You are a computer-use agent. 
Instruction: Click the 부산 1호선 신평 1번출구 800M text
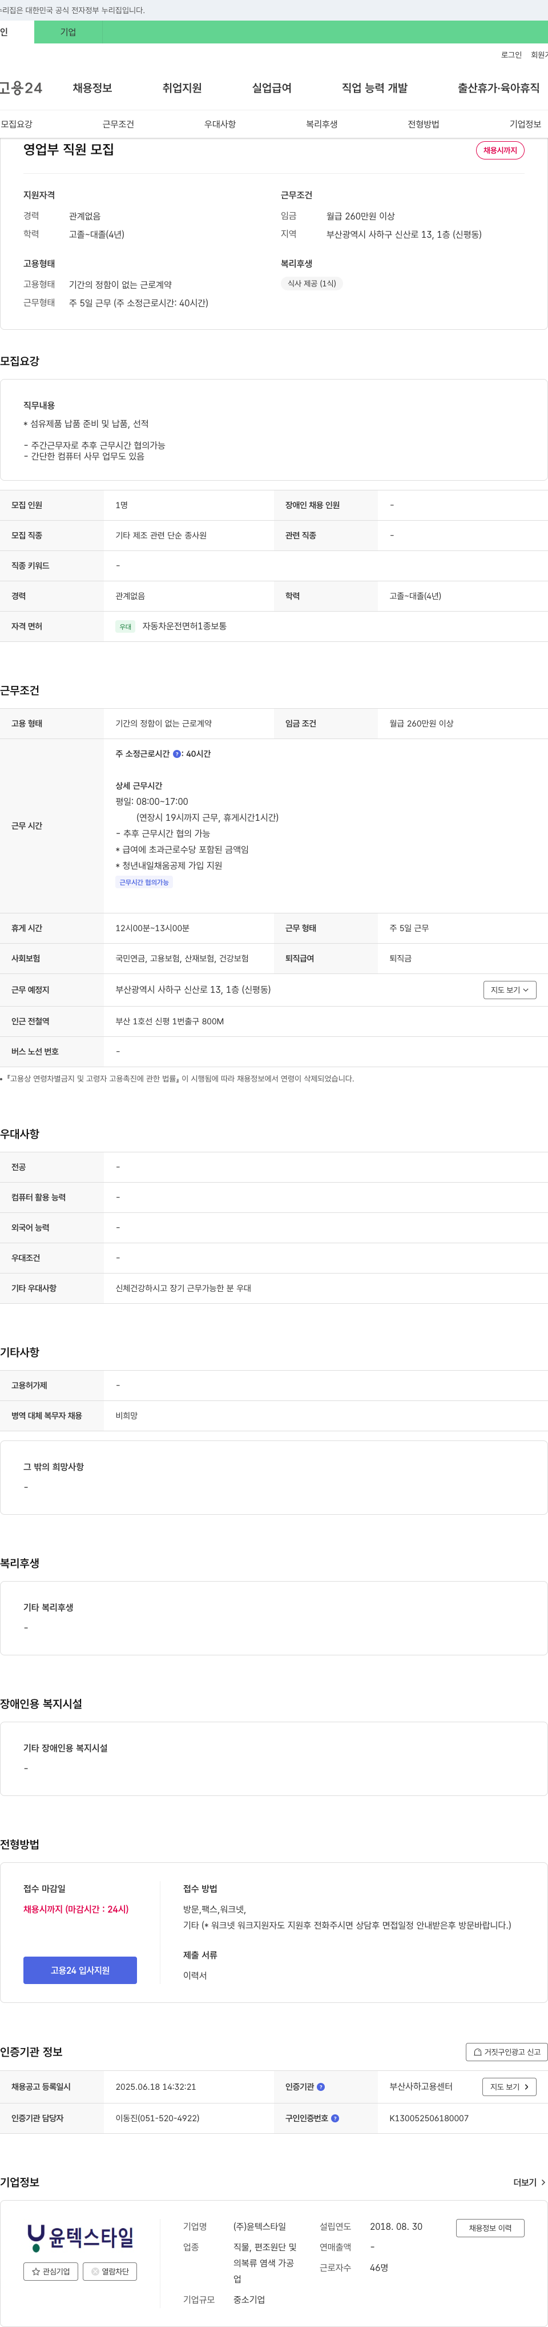tap(170, 1021)
